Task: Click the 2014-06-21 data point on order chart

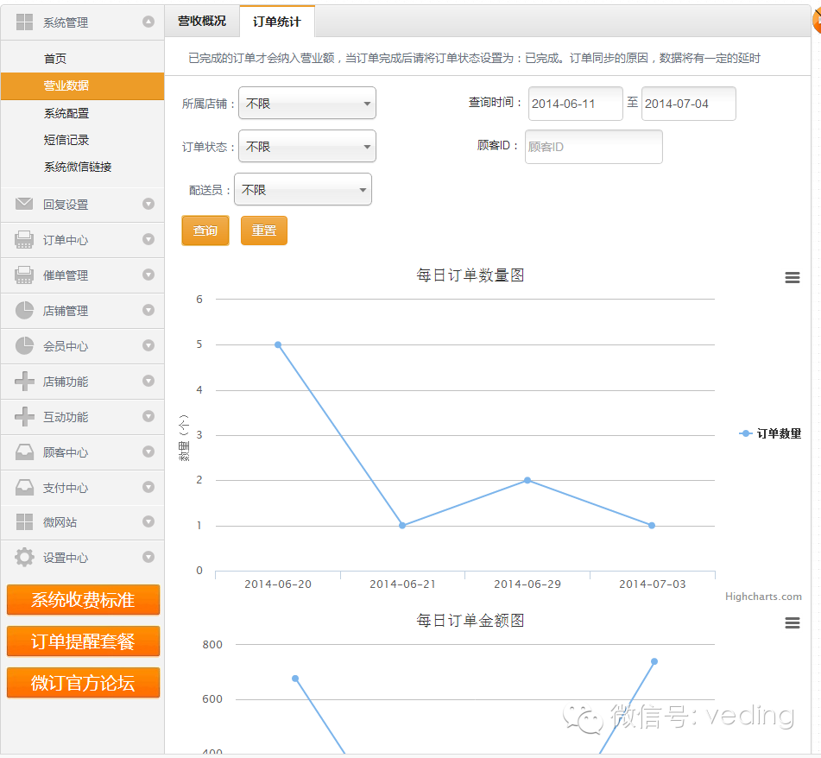Action: [402, 526]
